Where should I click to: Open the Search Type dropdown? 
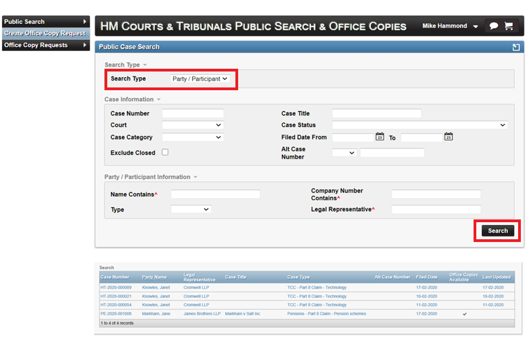pos(200,79)
